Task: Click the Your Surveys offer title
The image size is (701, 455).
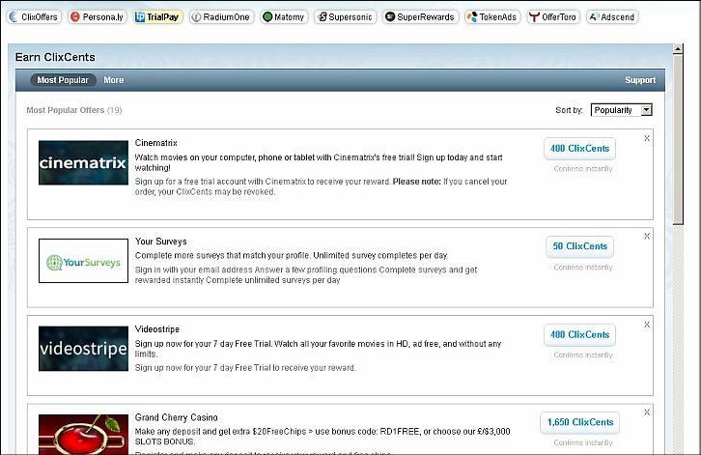Action: coord(161,242)
